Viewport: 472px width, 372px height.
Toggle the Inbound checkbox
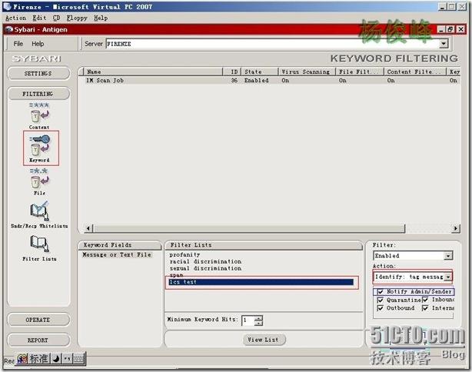coord(425,300)
